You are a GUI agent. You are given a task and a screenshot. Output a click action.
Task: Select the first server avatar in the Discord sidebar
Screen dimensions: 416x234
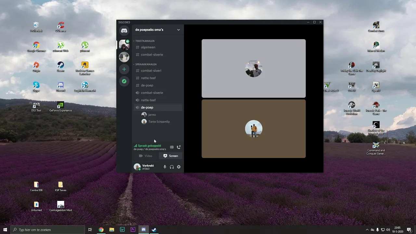[x=124, y=45]
